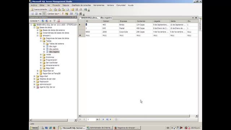
Task: Switch to Administrador de Internet taskbar window
Action: 100,128
